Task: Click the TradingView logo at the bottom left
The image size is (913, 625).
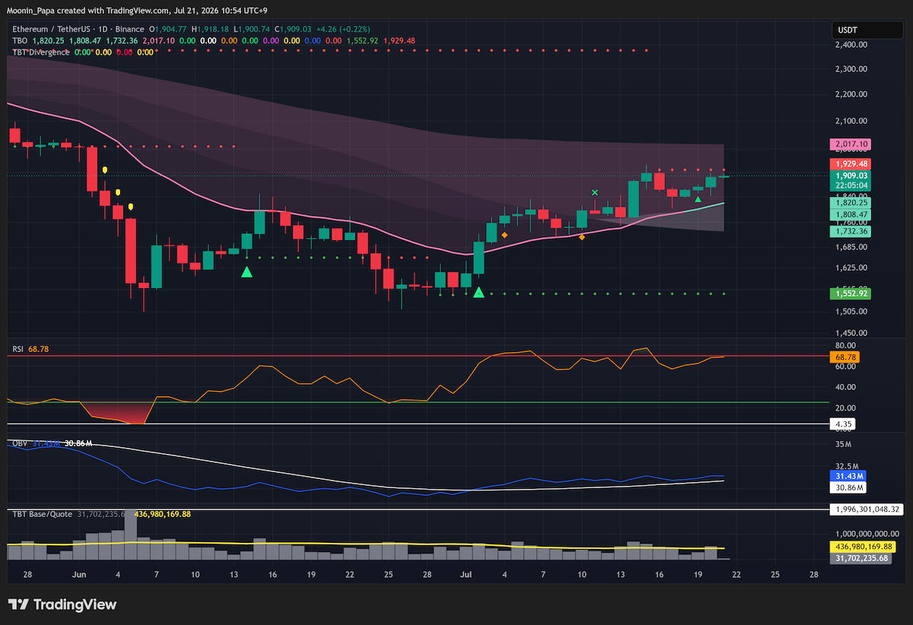Action: [x=63, y=604]
